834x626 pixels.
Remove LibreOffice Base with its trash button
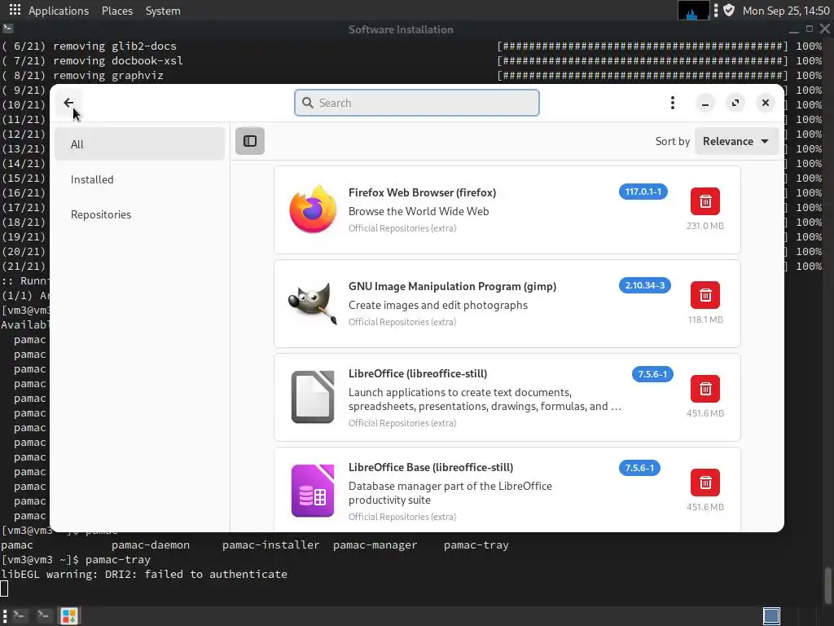(705, 483)
